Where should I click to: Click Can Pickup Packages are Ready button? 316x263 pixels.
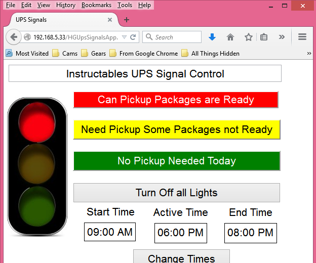tap(176, 100)
